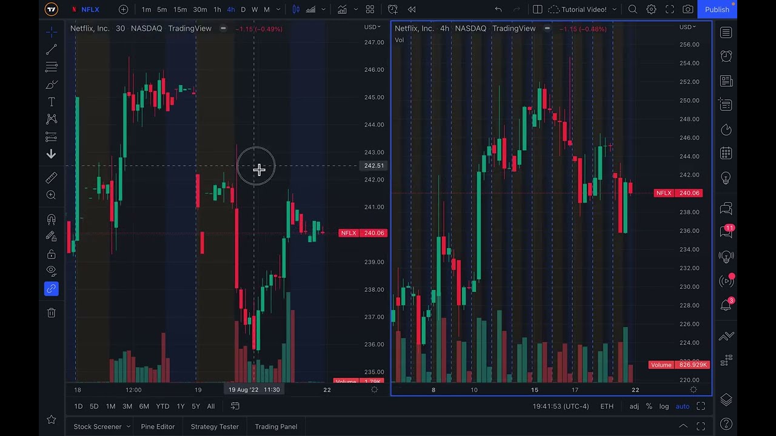
Task: Expand the chart style dropdown
Action: pos(323,9)
